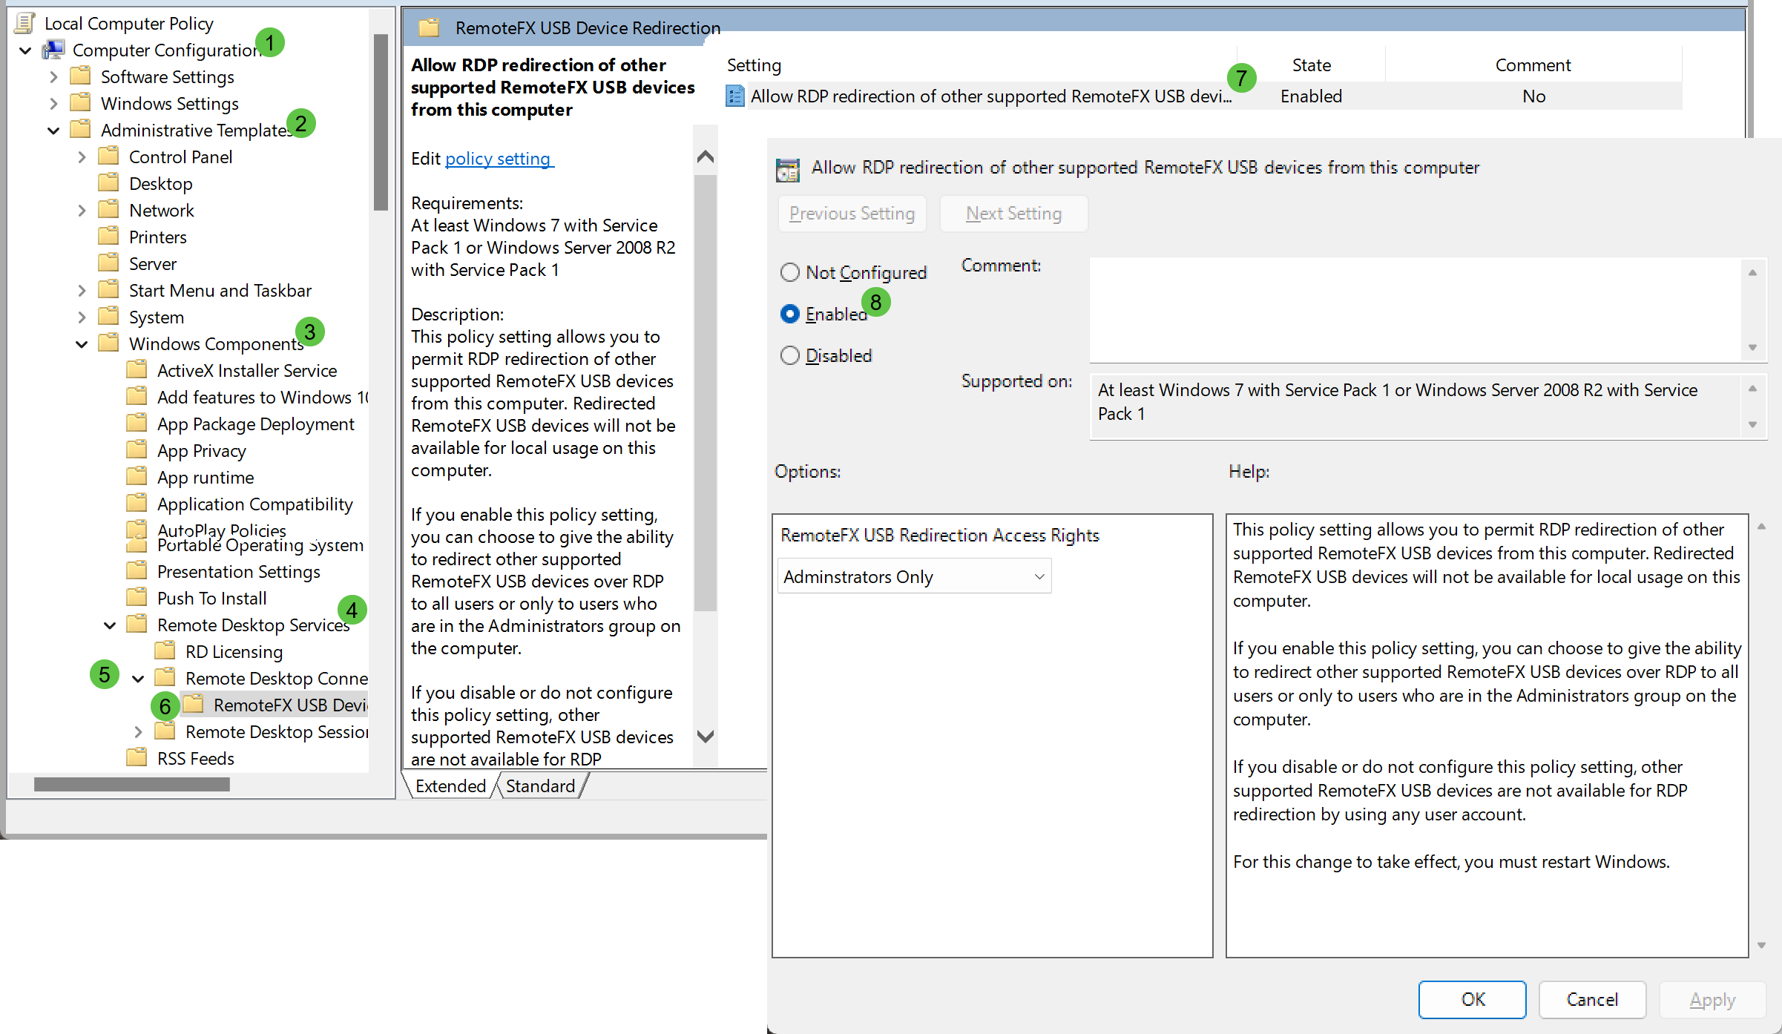The height and width of the screenshot is (1034, 1782).
Task: Switch to the Standard tab
Action: click(x=540, y=786)
